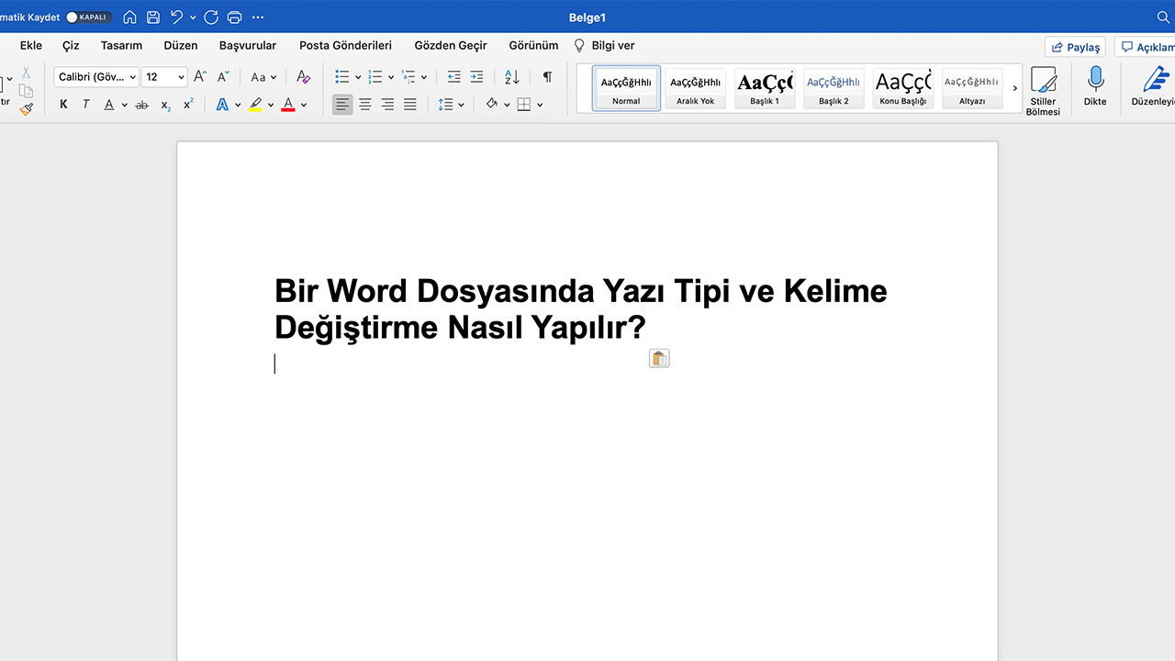The image size is (1175, 661).
Task: Clear all formatting with the eraser icon
Action: tap(303, 77)
